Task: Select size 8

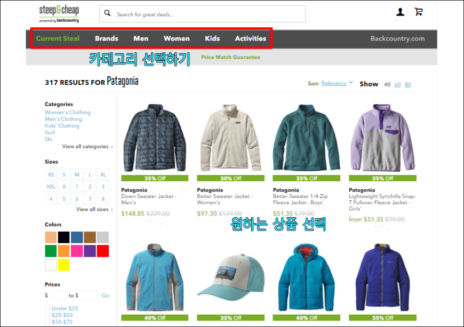Action: click(103, 199)
